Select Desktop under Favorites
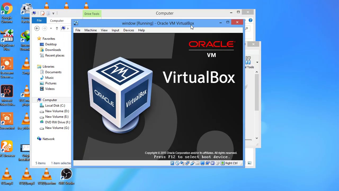 pyautogui.click(x=51, y=44)
